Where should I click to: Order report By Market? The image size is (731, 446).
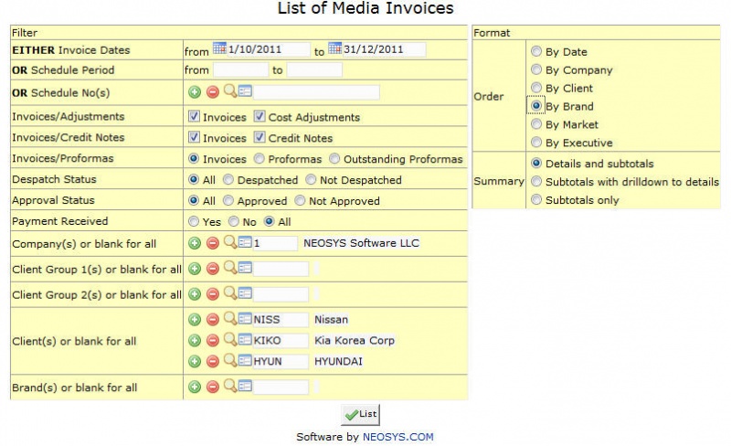click(x=536, y=124)
